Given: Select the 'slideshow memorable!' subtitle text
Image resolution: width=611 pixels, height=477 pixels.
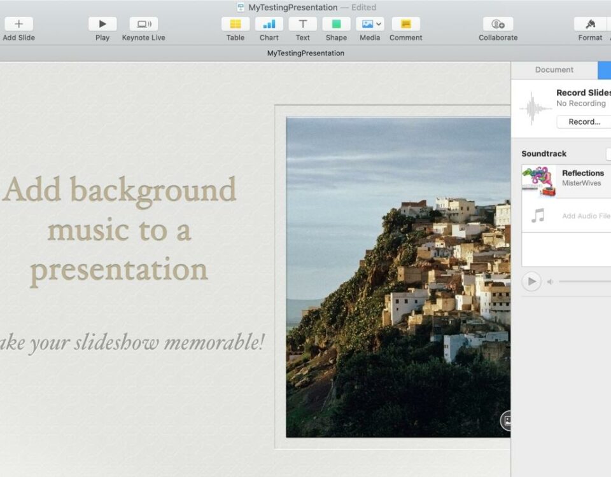Looking at the screenshot, I should coord(132,343).
